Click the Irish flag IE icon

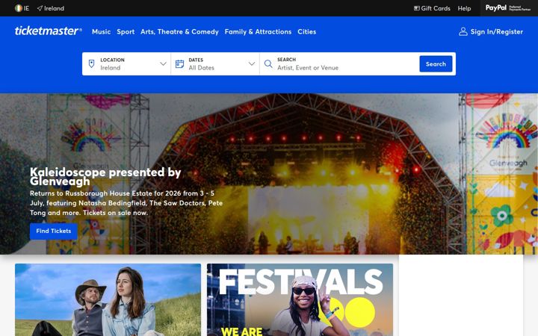19,8
